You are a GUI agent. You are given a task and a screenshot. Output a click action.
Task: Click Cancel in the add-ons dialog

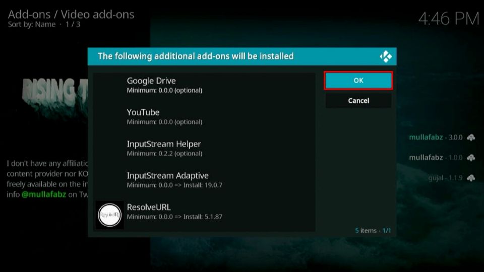click(358, 101)
